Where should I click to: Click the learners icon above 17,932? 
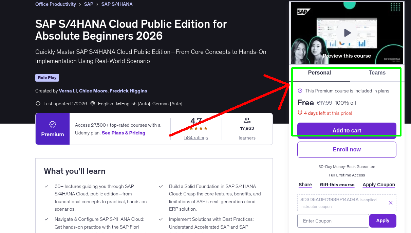247,120
